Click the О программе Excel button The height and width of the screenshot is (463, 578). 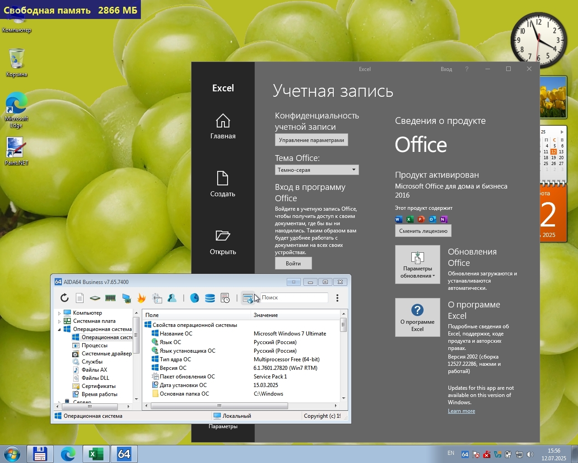click(x=417, y=317)
